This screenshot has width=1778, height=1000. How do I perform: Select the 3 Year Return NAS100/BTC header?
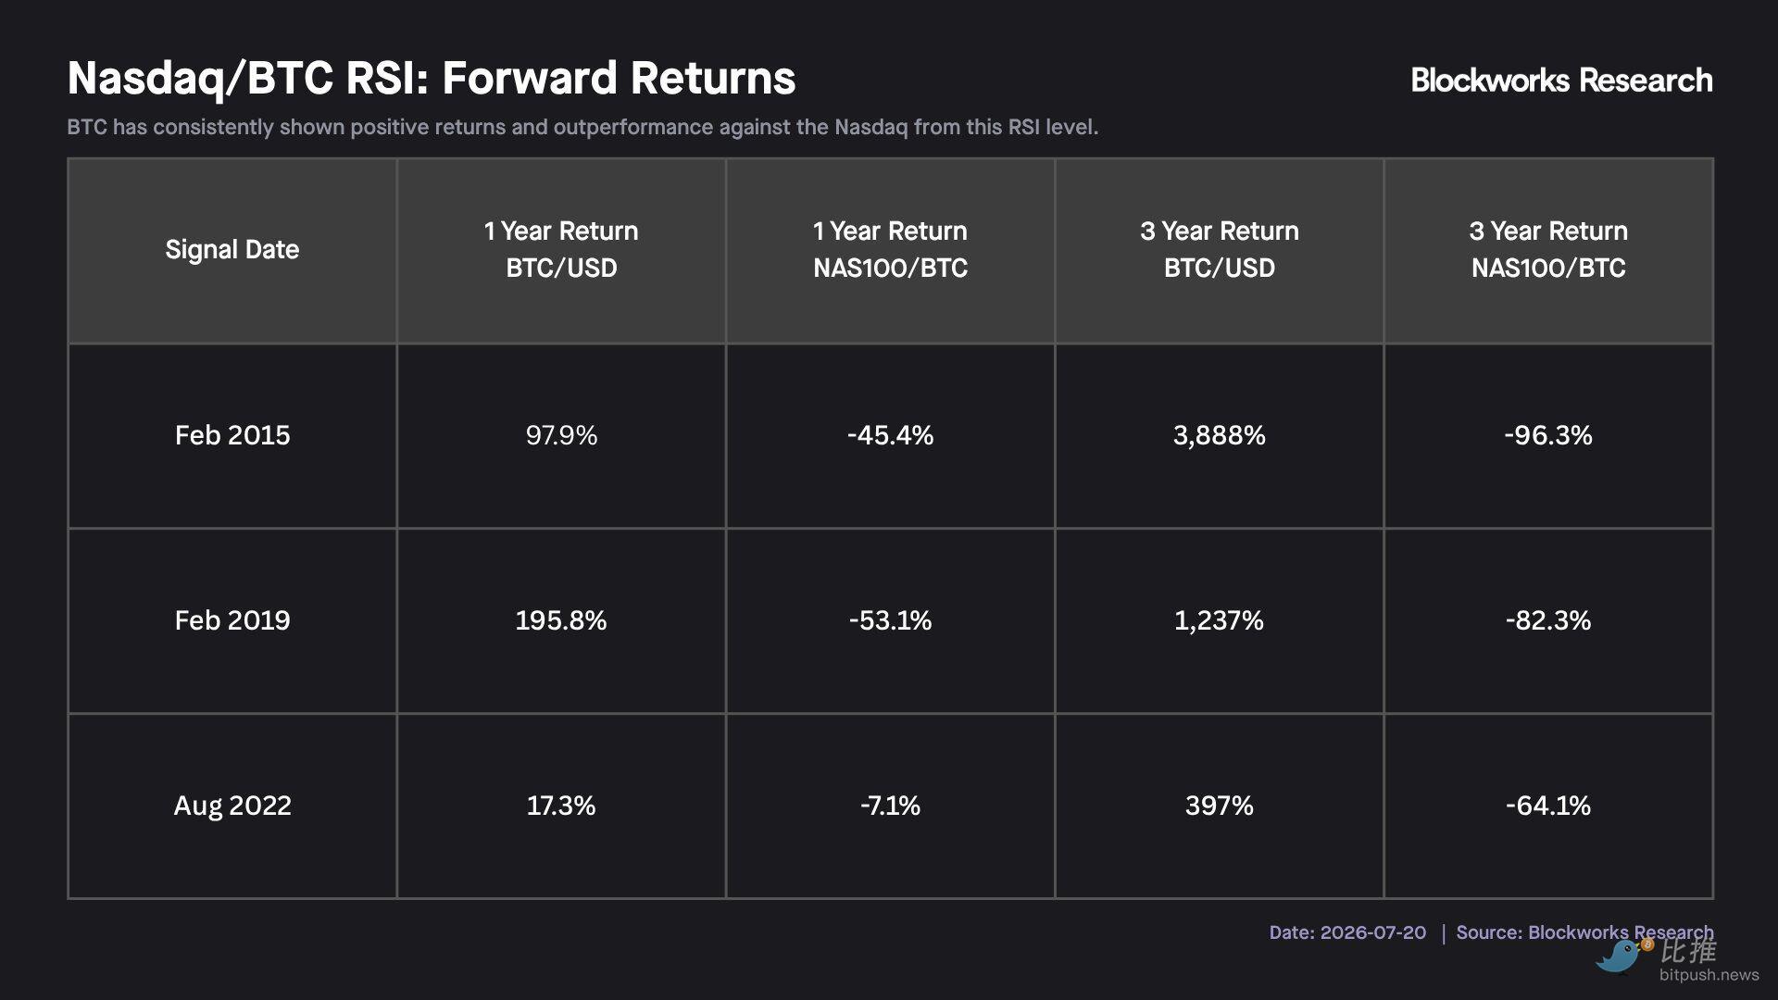(1548, 250)
